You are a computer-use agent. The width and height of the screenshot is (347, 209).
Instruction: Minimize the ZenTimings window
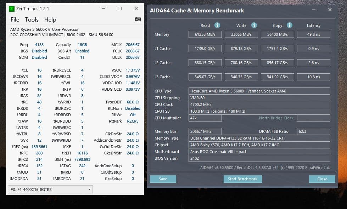103,9
